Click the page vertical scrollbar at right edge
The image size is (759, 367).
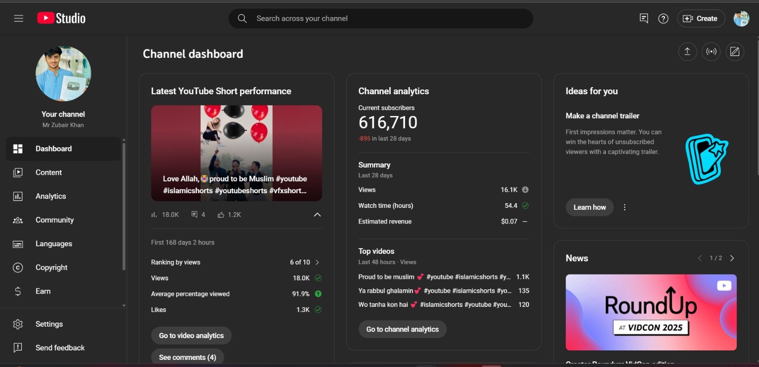pos(757,109)
